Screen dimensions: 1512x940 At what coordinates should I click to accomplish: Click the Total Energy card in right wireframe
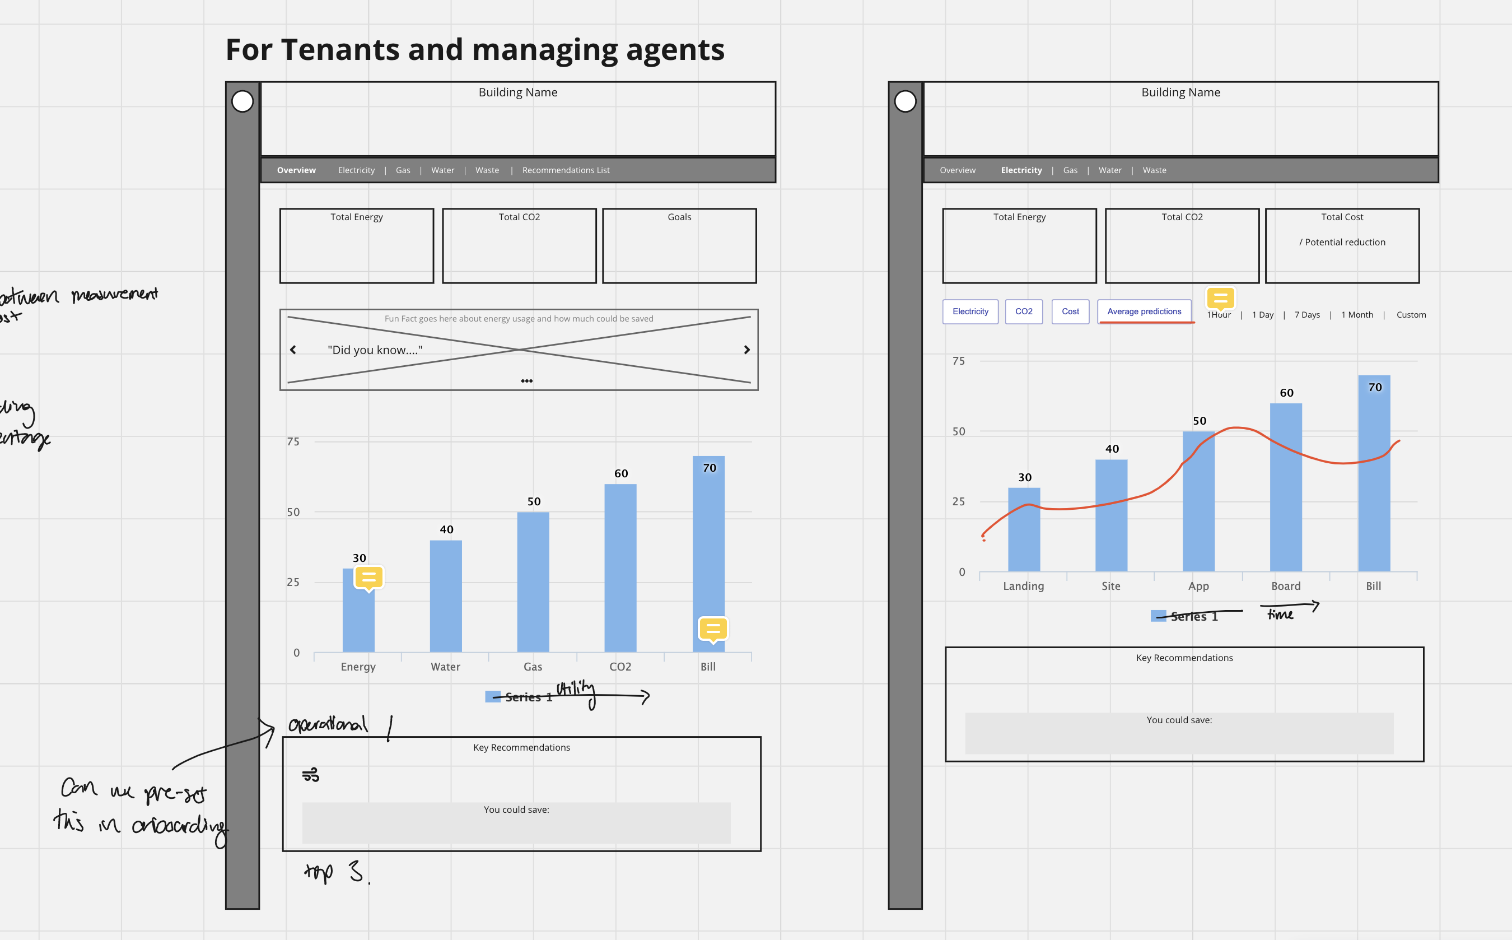(x=1019, y=245)
